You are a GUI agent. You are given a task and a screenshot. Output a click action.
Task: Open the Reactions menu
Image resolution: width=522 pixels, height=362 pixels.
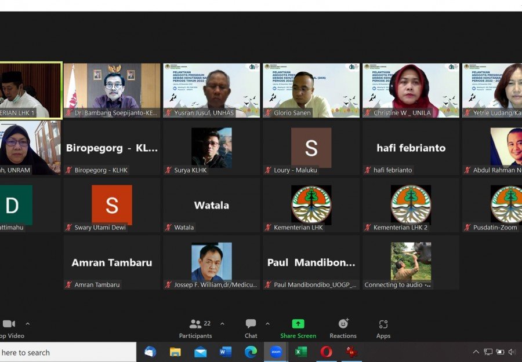(x=343, y=328)
